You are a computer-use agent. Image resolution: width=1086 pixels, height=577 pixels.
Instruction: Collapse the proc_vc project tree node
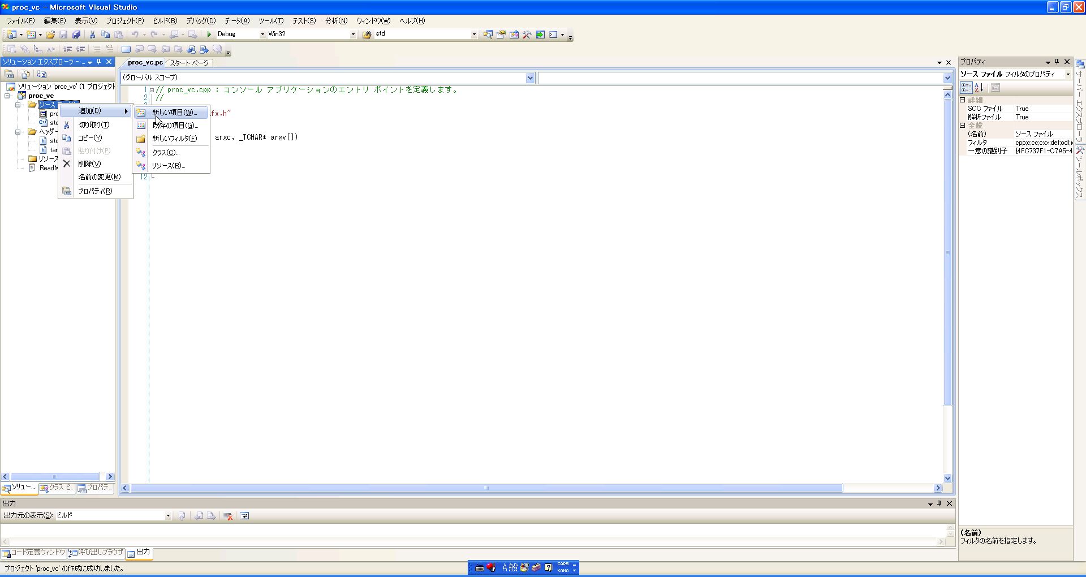pos(8,96)
